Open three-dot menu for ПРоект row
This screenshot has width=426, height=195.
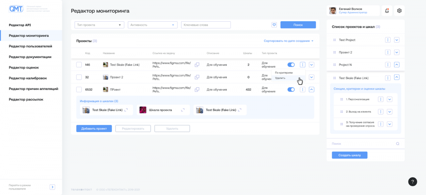(302, 89)
